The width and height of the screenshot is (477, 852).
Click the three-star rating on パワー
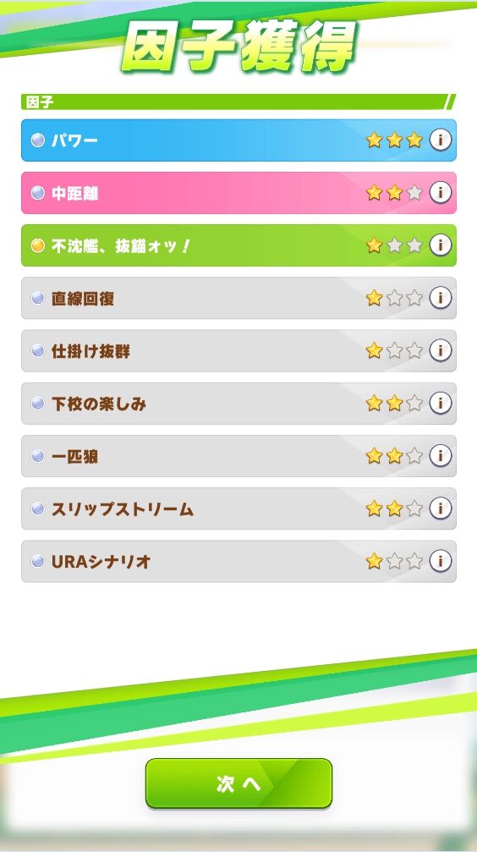[394, 140]
